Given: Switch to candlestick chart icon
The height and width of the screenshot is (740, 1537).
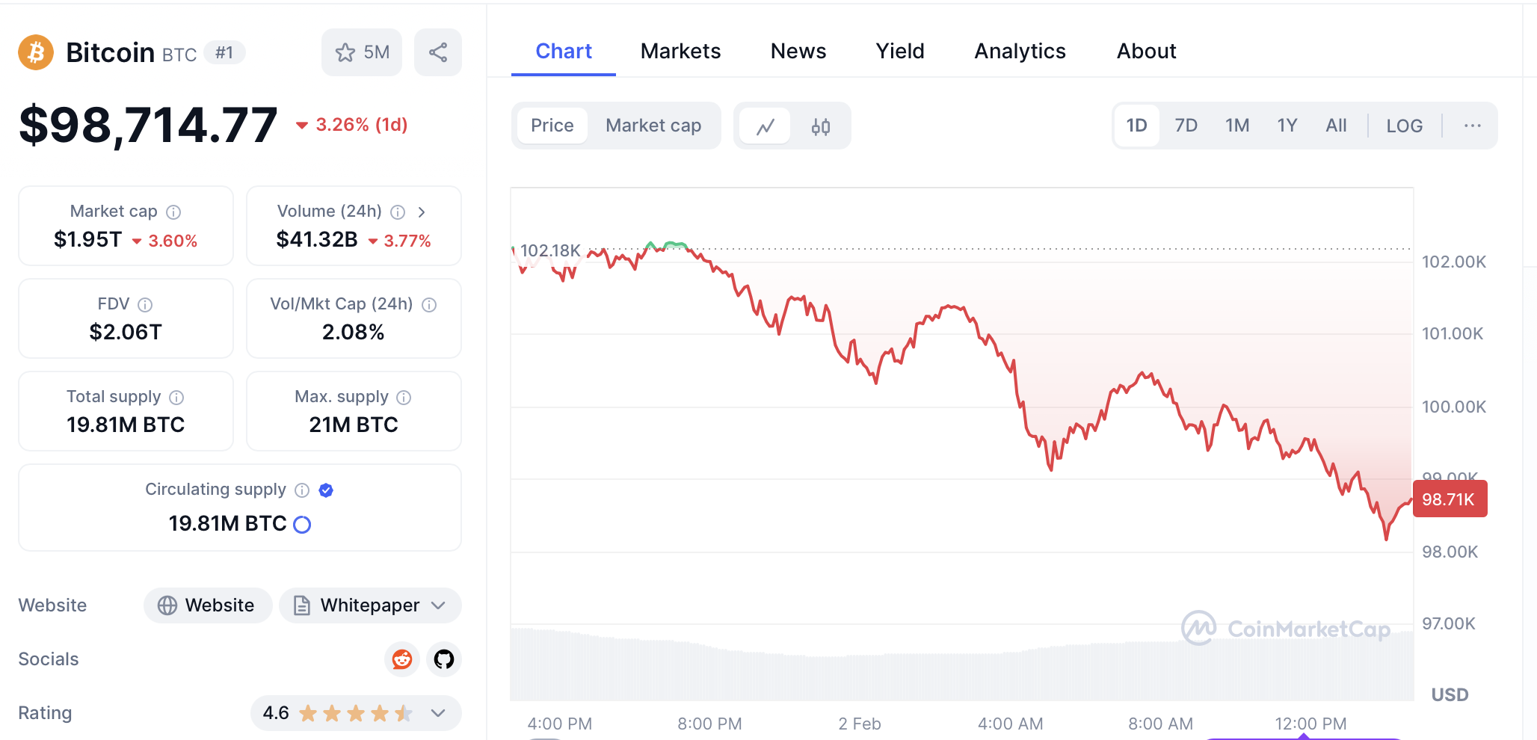Looking at the screenshot, I should [820, 126].
